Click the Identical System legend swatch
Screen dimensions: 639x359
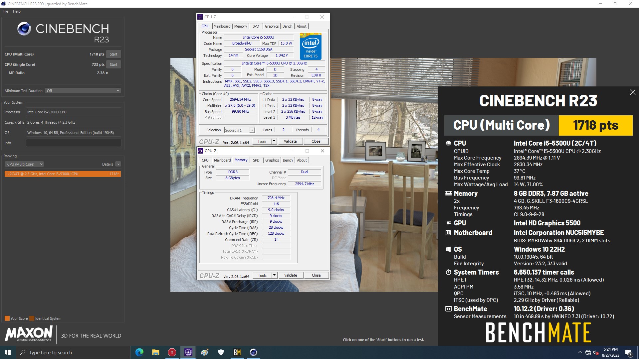click(x=32, y=318)
